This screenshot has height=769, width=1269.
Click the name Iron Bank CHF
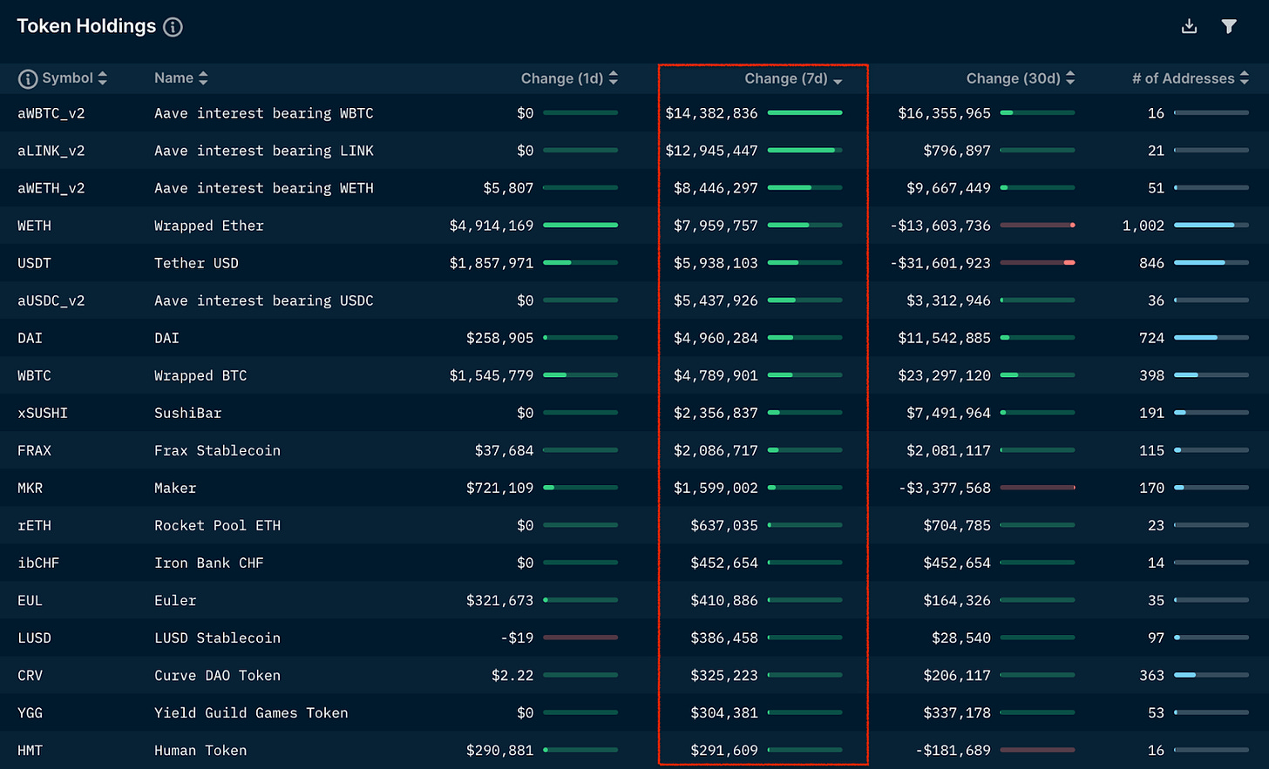(209, 563)
